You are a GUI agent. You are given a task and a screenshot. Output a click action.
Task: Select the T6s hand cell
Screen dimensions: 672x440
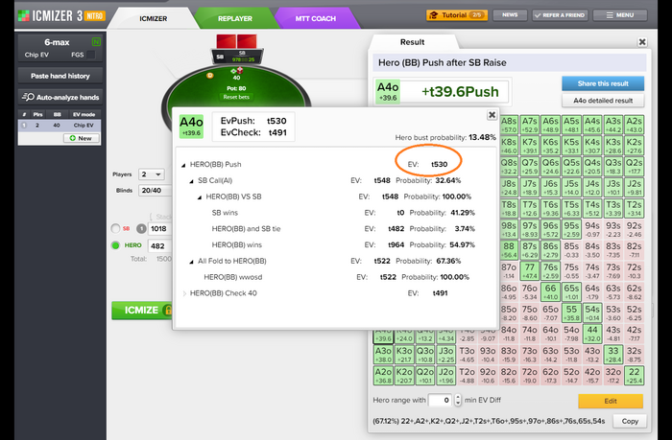pos(550,208)
